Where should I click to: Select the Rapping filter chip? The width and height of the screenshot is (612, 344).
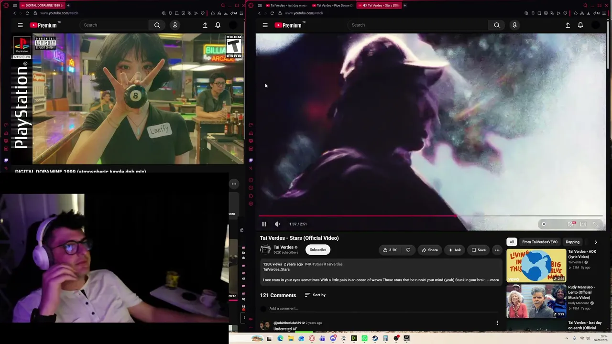(572, 242)
